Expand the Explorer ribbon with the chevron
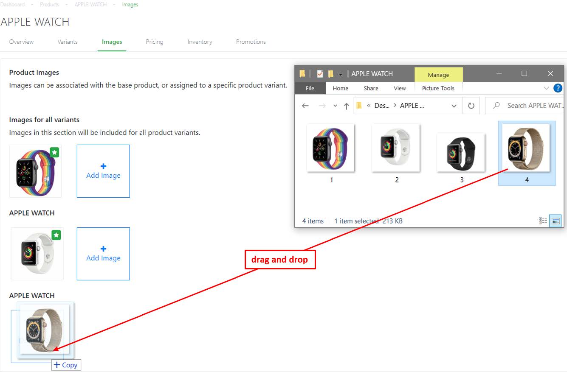The height and width of the screenshot is (372, 567). pyautogui.click(x=547, y=88)
